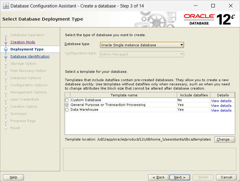Go to Creation Mode step
The width and height of the screenshot is (240, 182).
(23, 42)
